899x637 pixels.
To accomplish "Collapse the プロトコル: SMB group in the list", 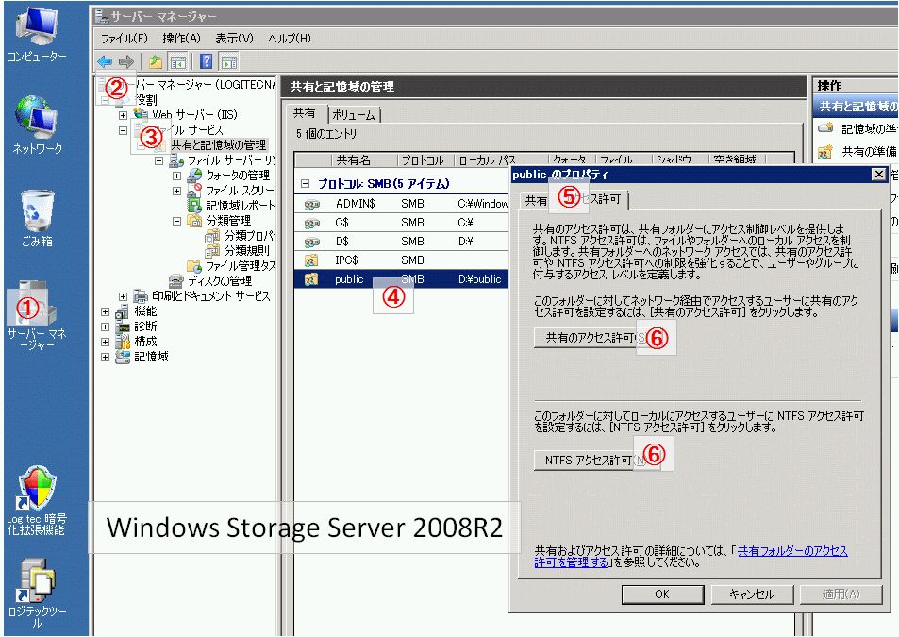I will pyautogui.click(x=305, y=184).
